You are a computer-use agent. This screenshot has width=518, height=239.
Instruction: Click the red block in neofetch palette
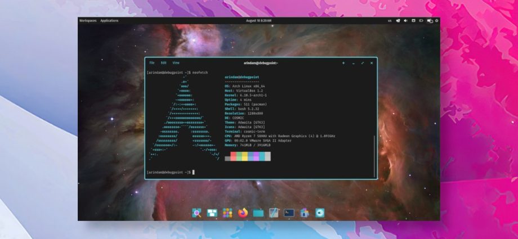pyautogui.click(x=233, y=156)
